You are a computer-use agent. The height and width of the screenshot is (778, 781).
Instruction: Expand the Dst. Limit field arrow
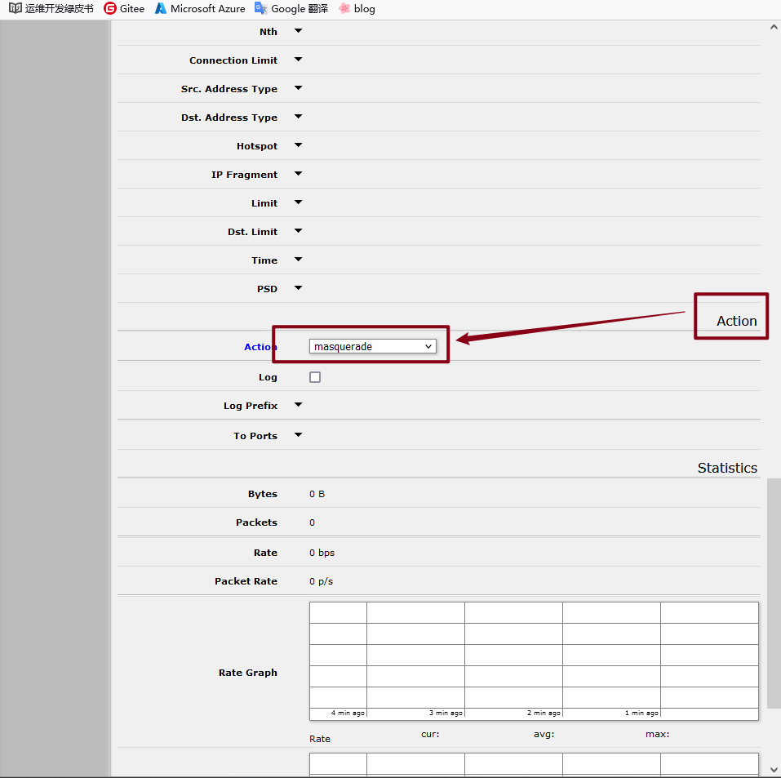pos(298,231)
